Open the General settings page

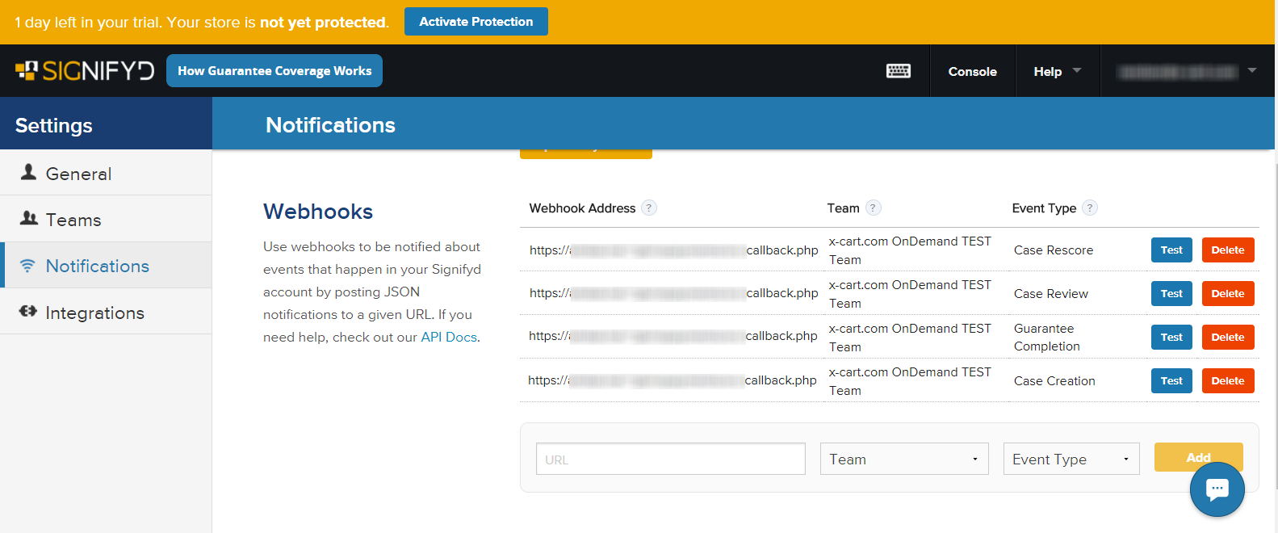tap(106, 173)
